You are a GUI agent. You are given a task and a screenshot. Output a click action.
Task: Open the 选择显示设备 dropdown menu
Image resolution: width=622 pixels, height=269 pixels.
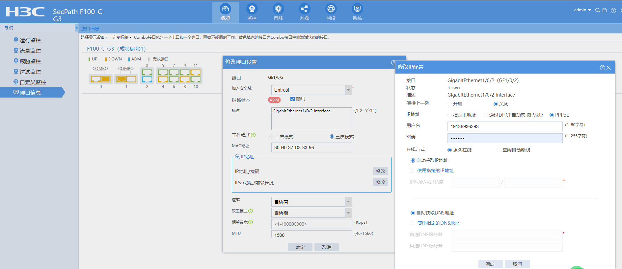click(x=94, y=37)
